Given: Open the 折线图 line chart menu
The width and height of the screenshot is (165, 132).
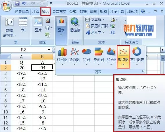Looking at the screenshot, I should click(74, 57).
